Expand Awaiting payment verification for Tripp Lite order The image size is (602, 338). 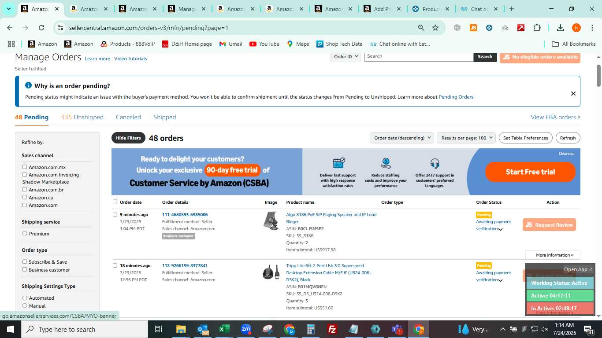(x=500, y=280)
